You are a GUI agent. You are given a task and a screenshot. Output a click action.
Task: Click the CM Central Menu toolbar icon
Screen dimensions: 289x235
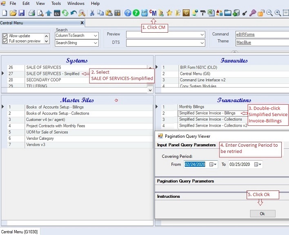point(153,13)
